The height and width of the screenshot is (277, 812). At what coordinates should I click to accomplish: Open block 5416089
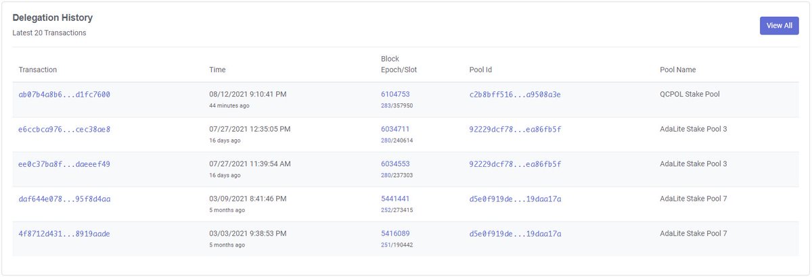click(x=395, y=234)
